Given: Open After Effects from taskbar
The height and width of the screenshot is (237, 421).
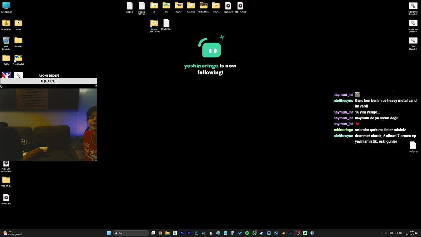Looking at the screenshot, I should [x=182, y=233].
